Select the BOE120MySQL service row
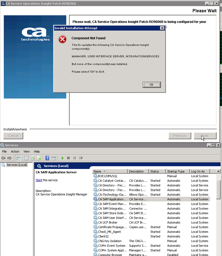The width and height of the screenshot is (222, 256). tap(151, 176)
